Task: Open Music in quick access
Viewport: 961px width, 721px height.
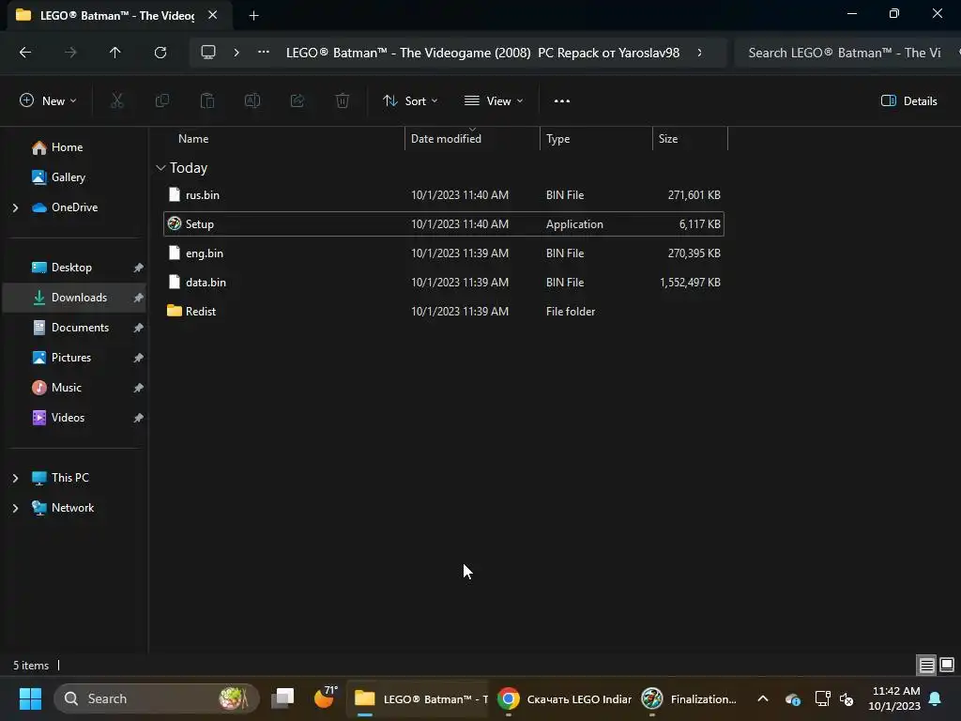Action: tap(67, 388)
